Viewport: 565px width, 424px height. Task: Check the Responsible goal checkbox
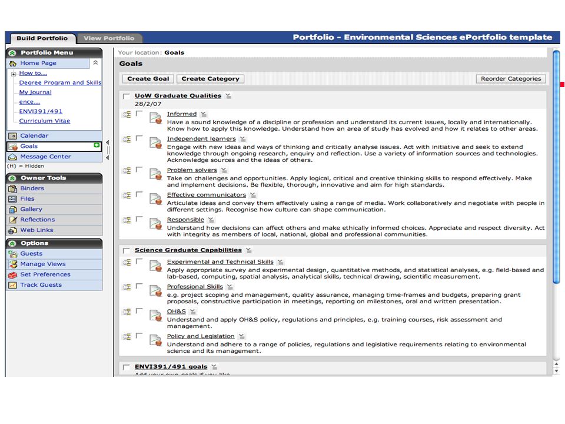(x=139, y=219)
